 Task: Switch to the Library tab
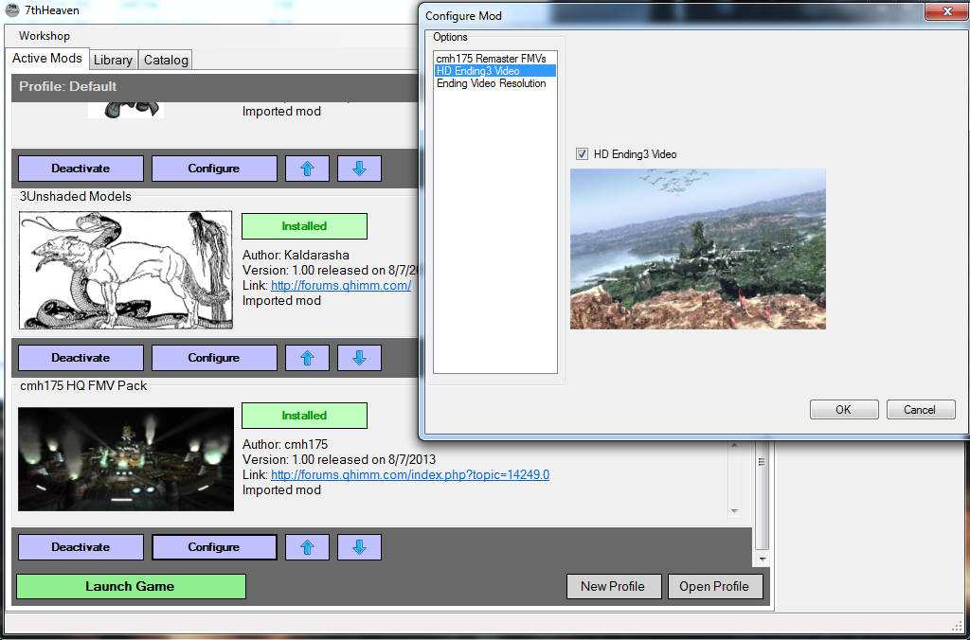114,60
